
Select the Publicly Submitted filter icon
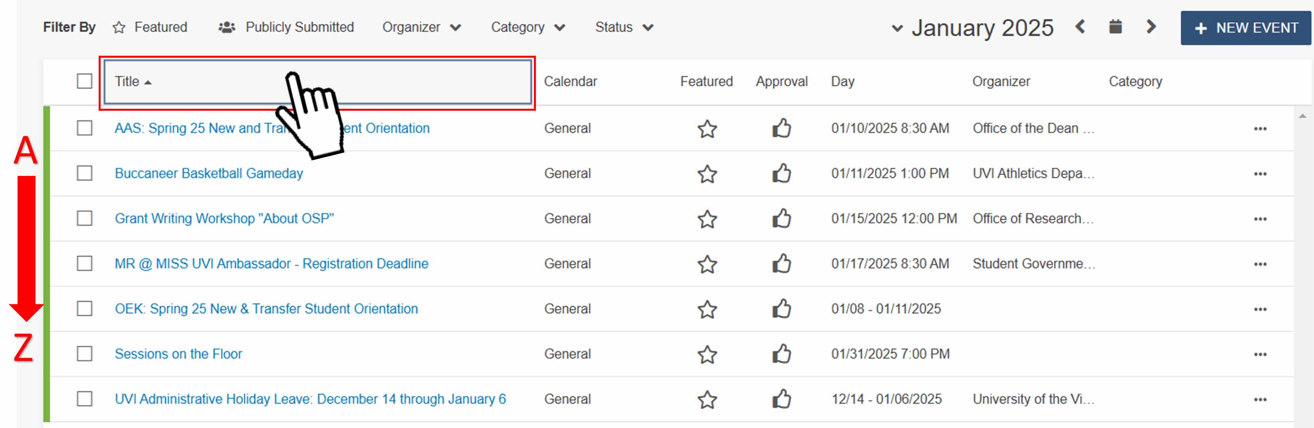click(x=226, y=27)
